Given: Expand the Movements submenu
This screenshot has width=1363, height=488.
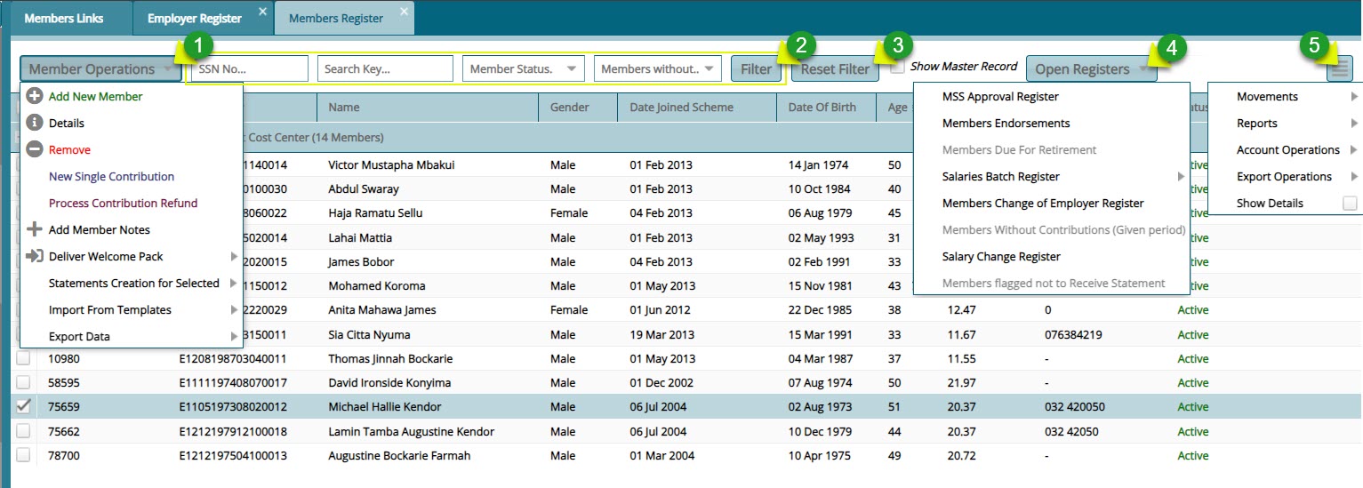Looking at the screenshot, I should click(1284, 97).
